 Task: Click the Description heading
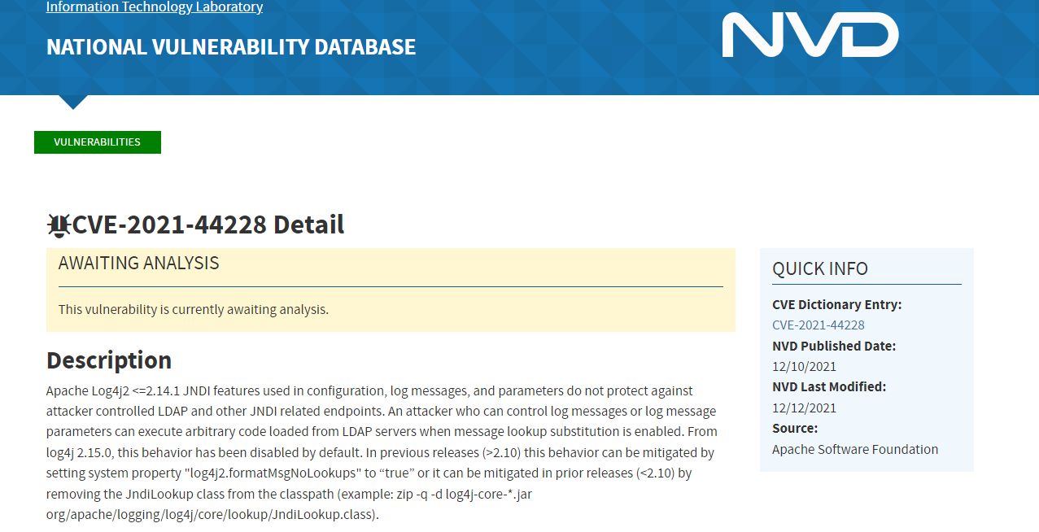[109, 360]
